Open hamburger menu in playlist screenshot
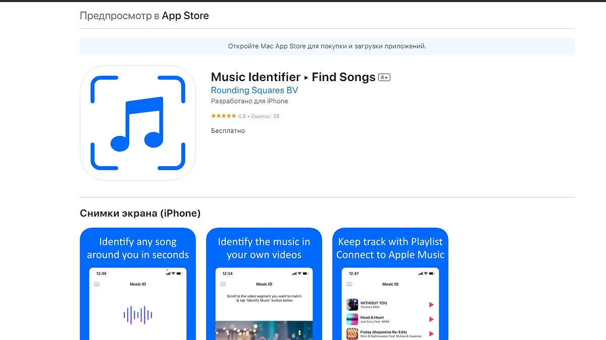The image size is (606, 340). coord(349,284)
